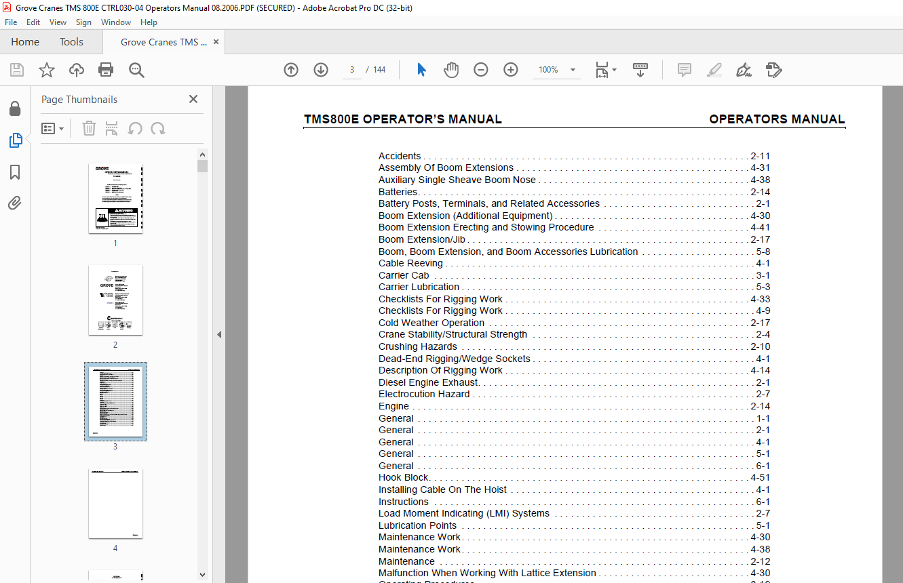903x583 pixels.
Task: Select page 2 thumbnail
Action: [115, 300]
